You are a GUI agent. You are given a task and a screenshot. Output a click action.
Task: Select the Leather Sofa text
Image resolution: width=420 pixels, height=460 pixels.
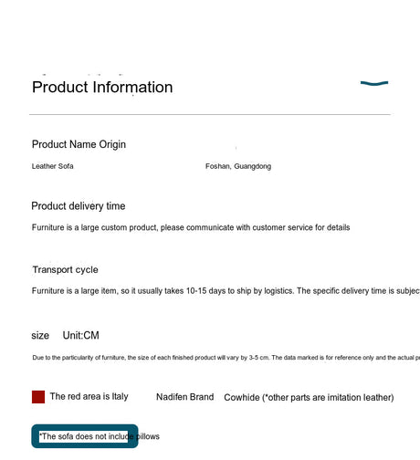[53, 166]
